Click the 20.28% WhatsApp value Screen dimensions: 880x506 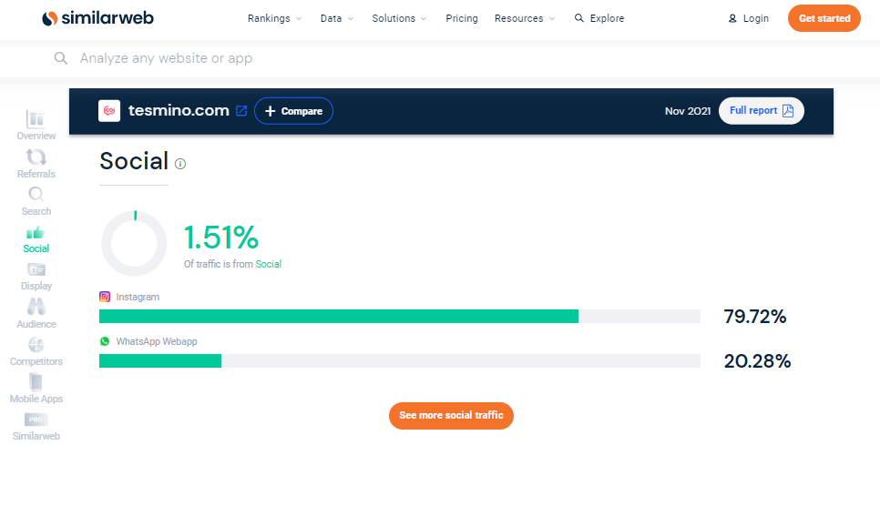[x=757, y=360]
